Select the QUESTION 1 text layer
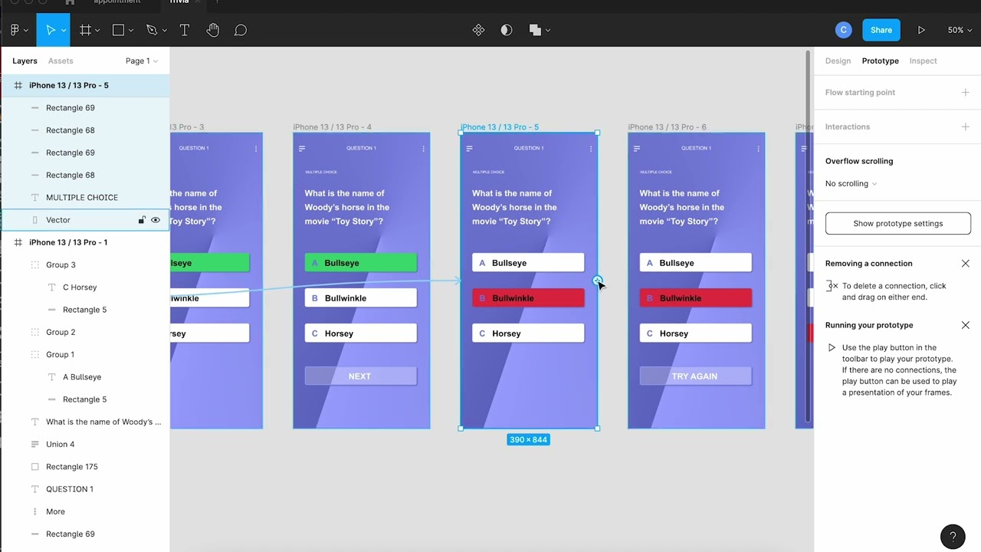The image size is (981, 552). click(x=85, y=488)
